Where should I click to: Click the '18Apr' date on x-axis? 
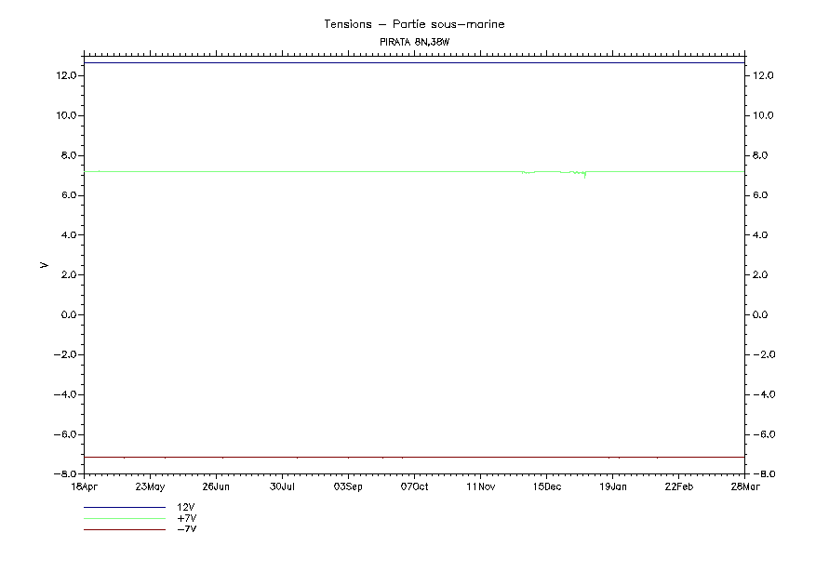84,486
